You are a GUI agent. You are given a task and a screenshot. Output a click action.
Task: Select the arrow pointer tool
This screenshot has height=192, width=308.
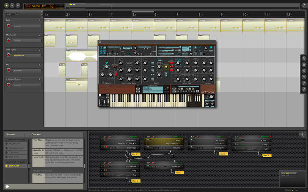[x=304, y=59]
